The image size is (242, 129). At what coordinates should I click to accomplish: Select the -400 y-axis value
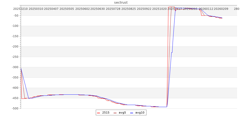[x=14, y=88]
